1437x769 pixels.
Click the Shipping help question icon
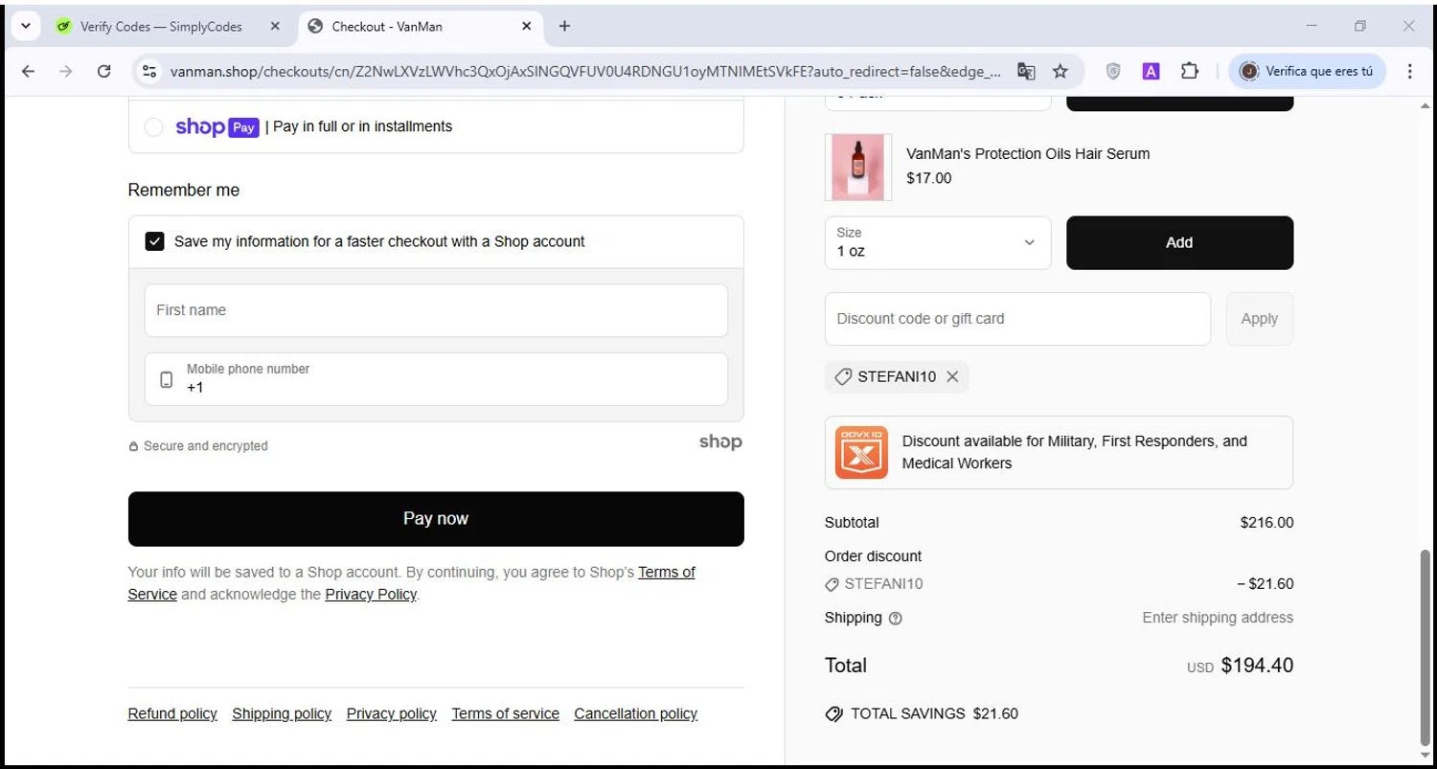896,619
